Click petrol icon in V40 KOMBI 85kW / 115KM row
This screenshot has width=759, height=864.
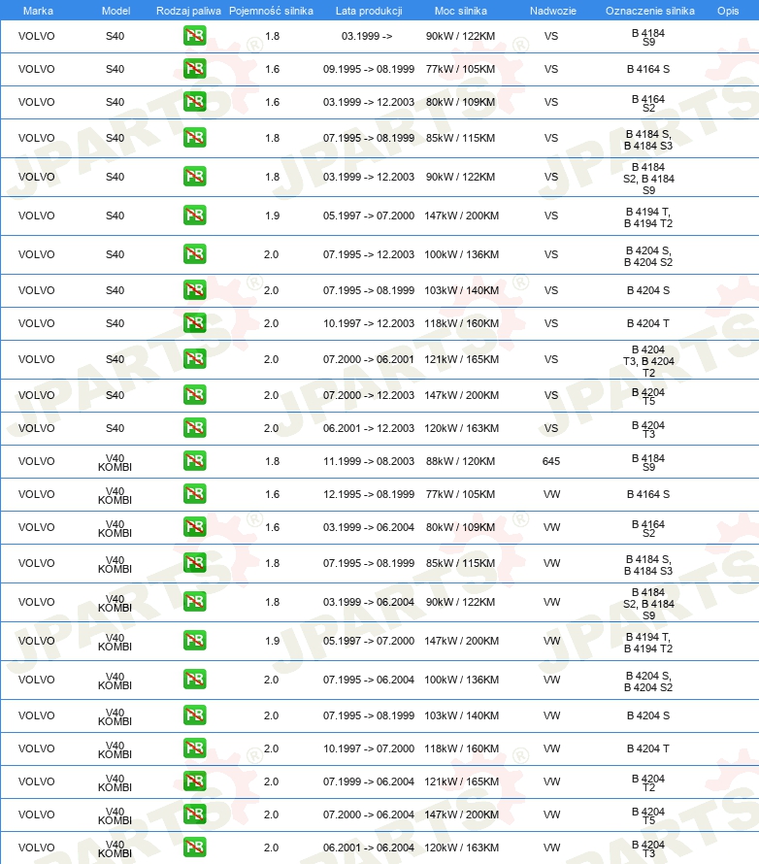[x=195, y=563]
